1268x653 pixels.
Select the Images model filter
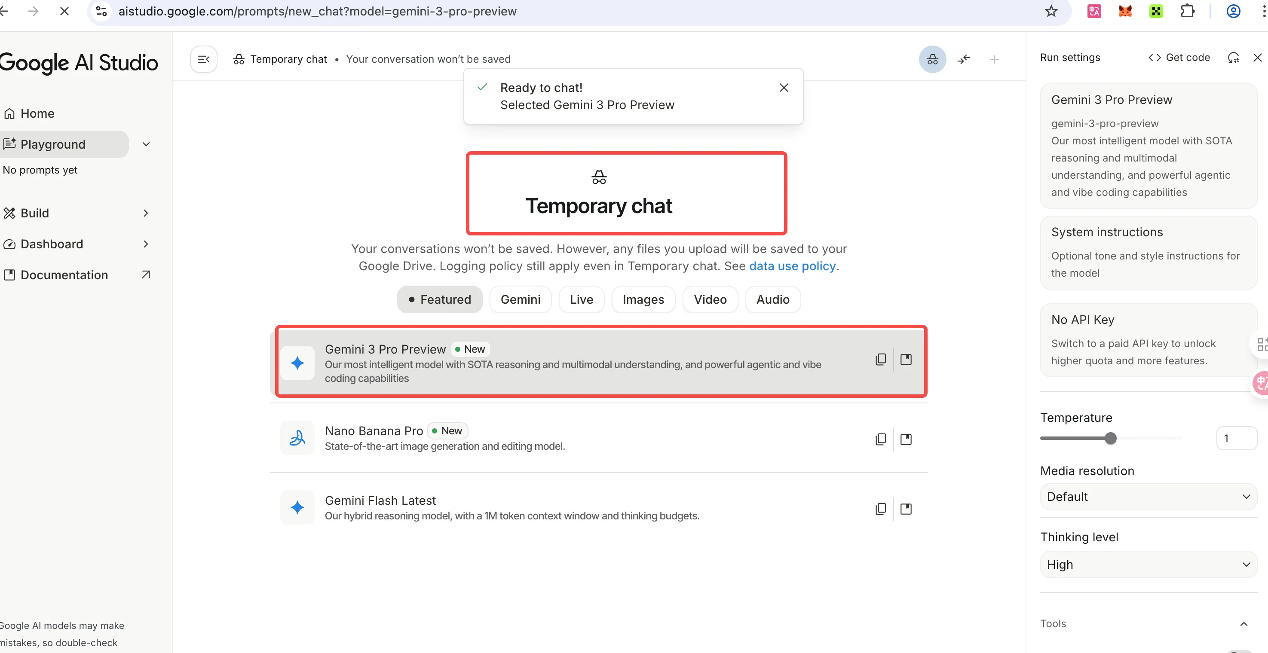643,299
